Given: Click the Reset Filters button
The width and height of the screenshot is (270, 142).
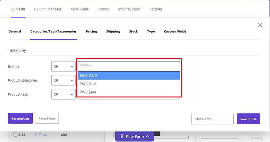Looking at the screenshot, I should (47, 118).
